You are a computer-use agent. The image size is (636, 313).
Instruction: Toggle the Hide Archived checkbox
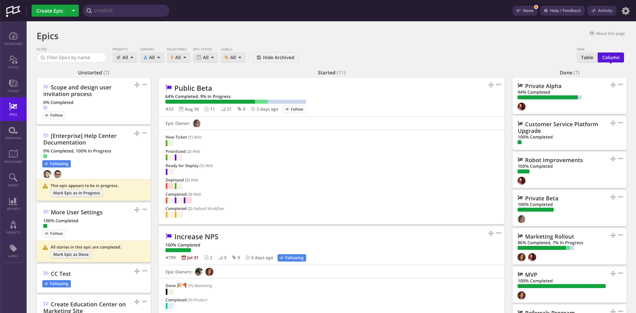(x=276, y=57)
